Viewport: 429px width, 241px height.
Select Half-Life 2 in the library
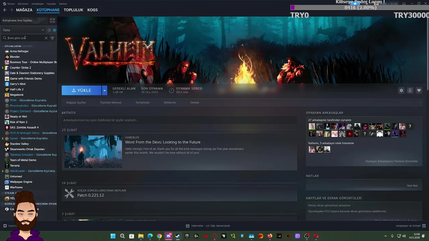point(17,89)
